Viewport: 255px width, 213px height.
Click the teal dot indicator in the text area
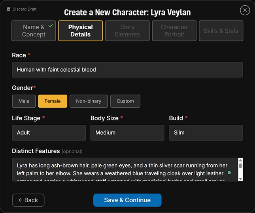pos(229,173)
